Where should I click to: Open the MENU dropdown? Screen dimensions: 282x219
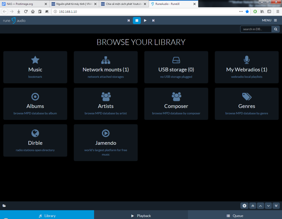coord(269,20)
